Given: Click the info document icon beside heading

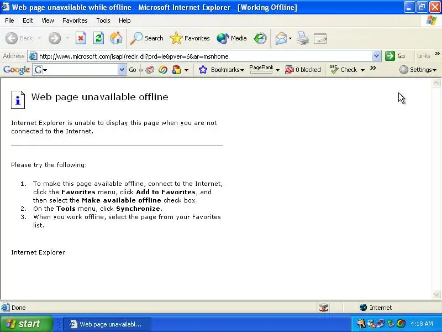Looking at the screenshot, I should pyautogui.click(x=18, y=100).
